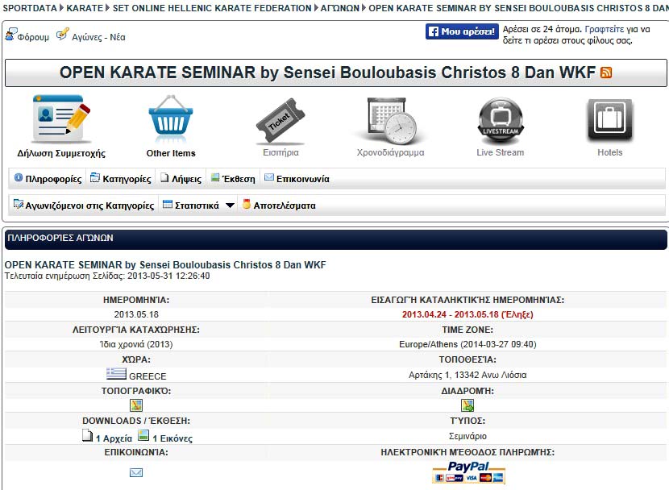Image resolution: width=669 pixels, height=490 pixels.
Task: Select the Αποτελέσματα menu item
Action: point(279,206)
